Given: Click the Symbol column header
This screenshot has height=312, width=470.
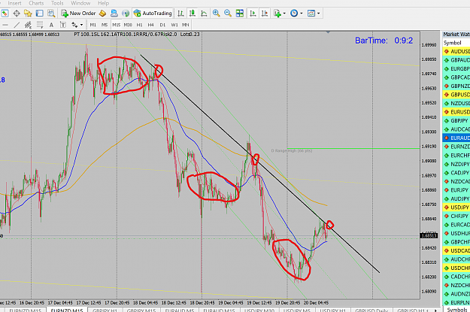Looking at the screenshot, I should click(456, 43).
